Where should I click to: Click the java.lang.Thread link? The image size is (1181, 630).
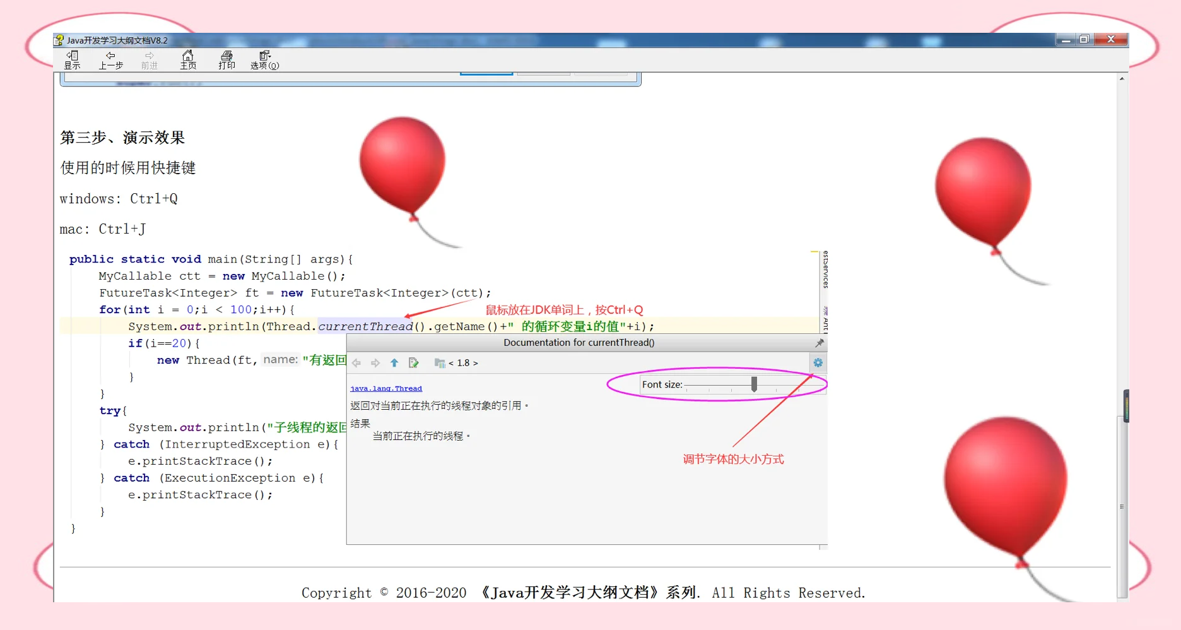click(x=386, y=388)
